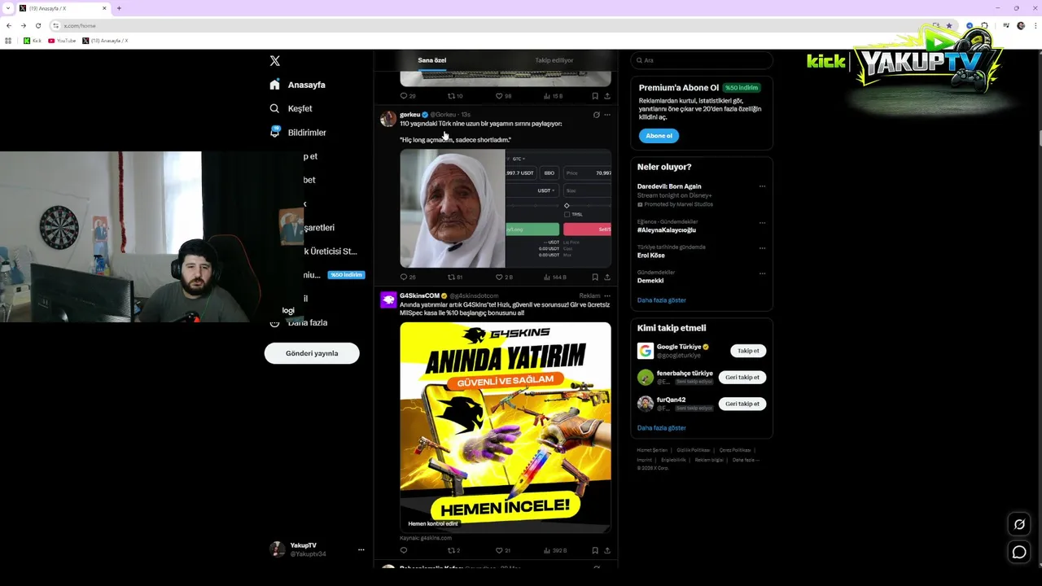This screenshot has height=586, width=1042.
Task: Open more options for Demekki trend
Action: pyautogui.click(x=762, y=273)
